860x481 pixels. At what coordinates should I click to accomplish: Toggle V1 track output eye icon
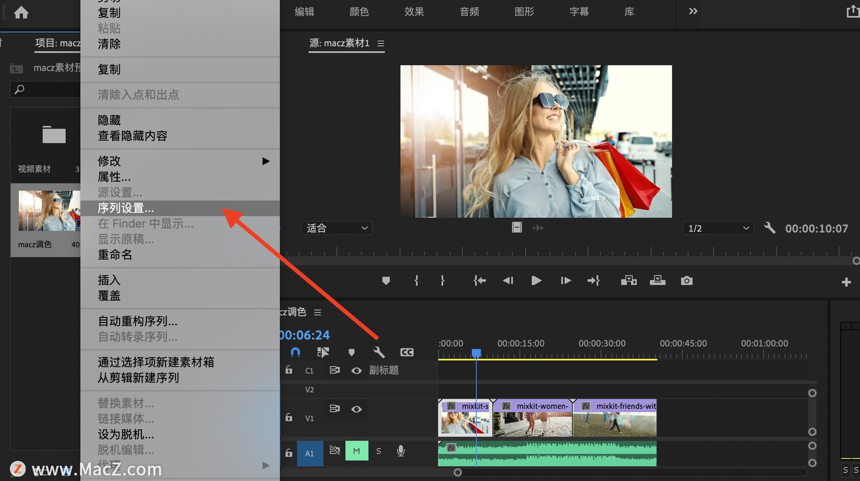[357, 409]
